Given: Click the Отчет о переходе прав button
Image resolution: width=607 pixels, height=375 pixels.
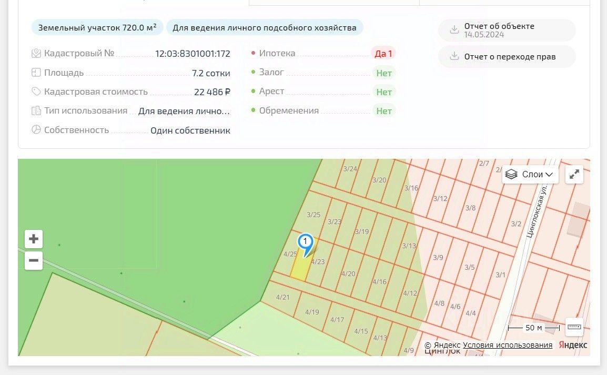Looking at the screenshot, I should point(507,57).
